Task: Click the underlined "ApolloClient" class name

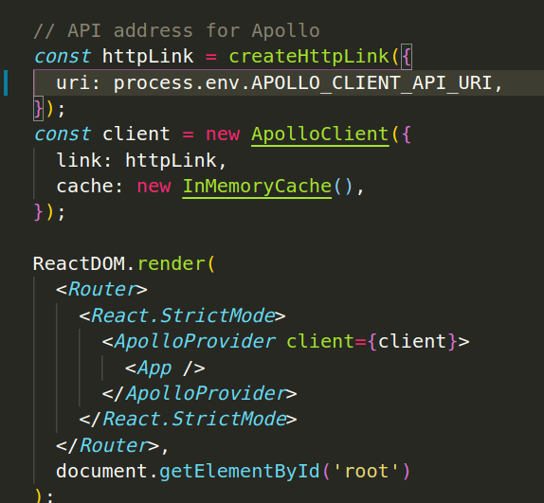Action: [320, 135]
